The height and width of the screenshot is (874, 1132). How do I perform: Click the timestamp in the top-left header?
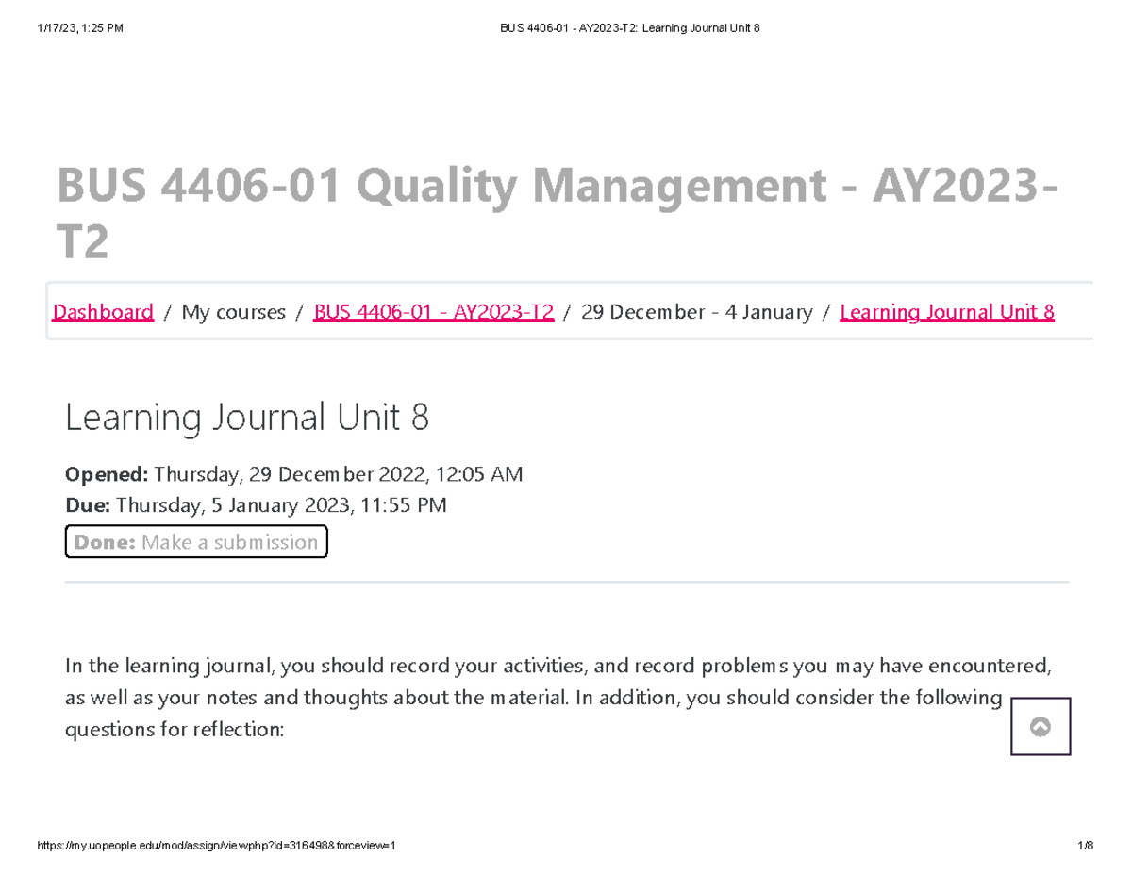(x=79, y=27)
